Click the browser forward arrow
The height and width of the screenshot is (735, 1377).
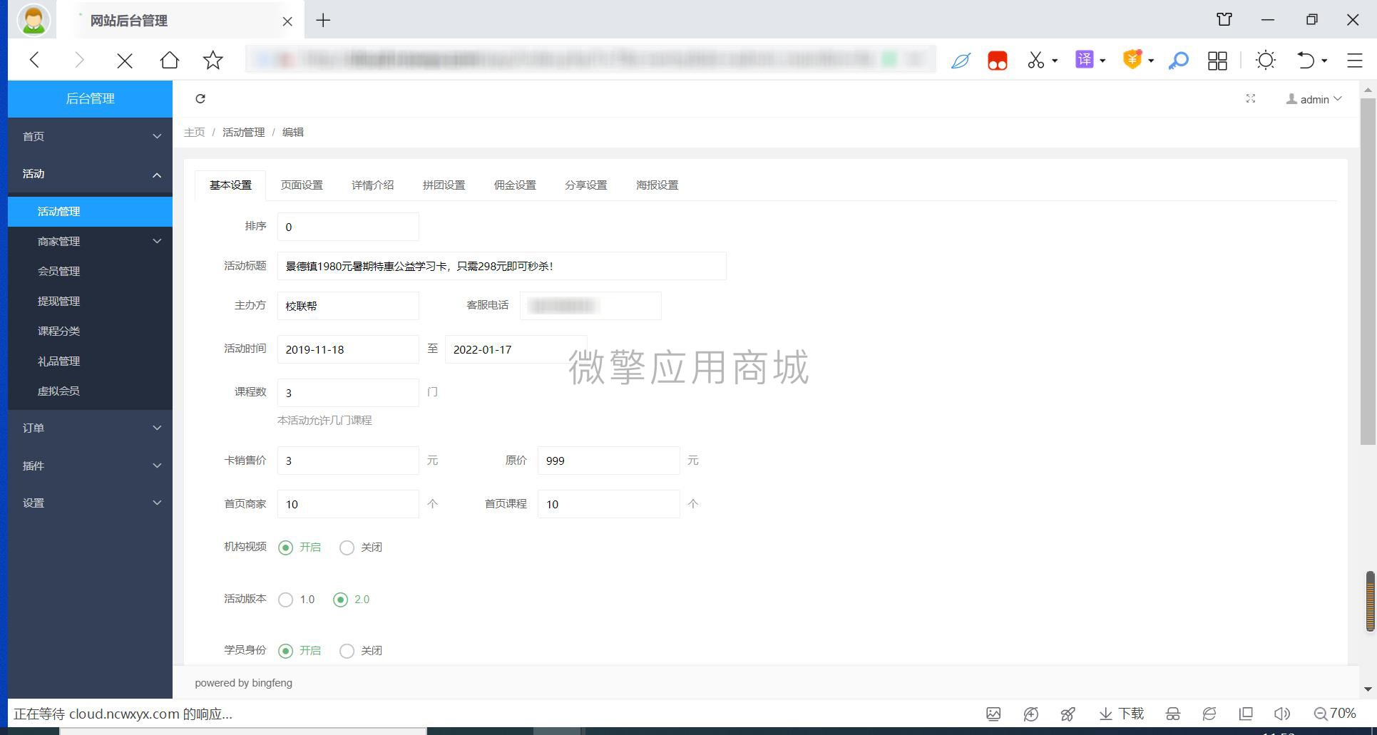(79, 60)
